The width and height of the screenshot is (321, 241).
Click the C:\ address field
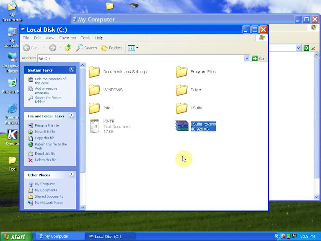141,58
